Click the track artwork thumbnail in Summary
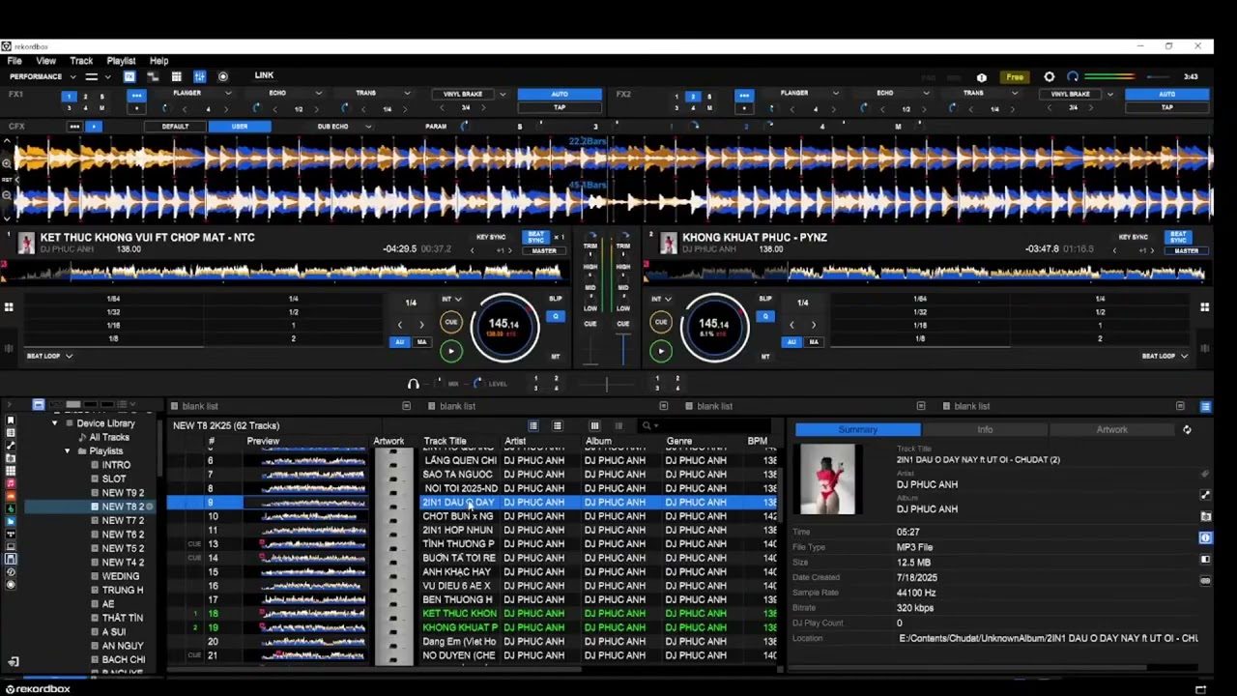The image size is (1237, 696). (x=827, y=479)
